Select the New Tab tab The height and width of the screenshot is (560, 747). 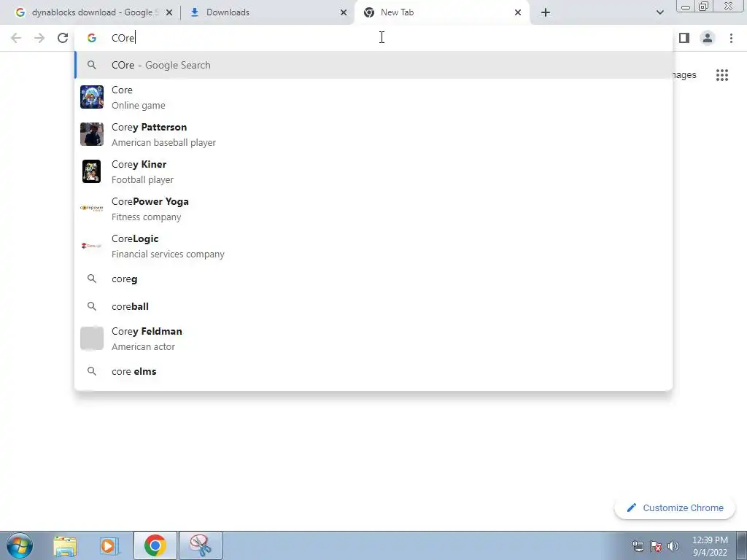[x=441, y=12]
